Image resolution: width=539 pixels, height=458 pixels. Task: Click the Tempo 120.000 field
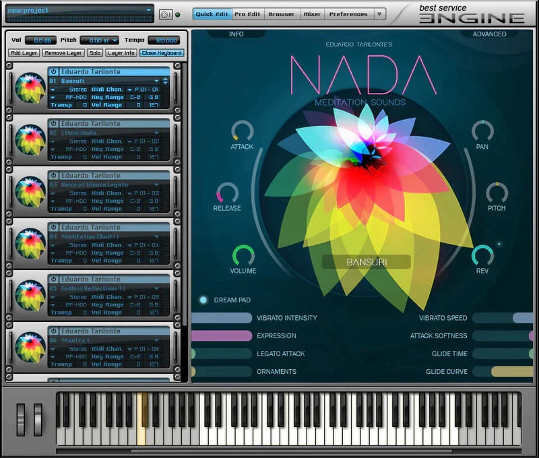tap(164, 40)
